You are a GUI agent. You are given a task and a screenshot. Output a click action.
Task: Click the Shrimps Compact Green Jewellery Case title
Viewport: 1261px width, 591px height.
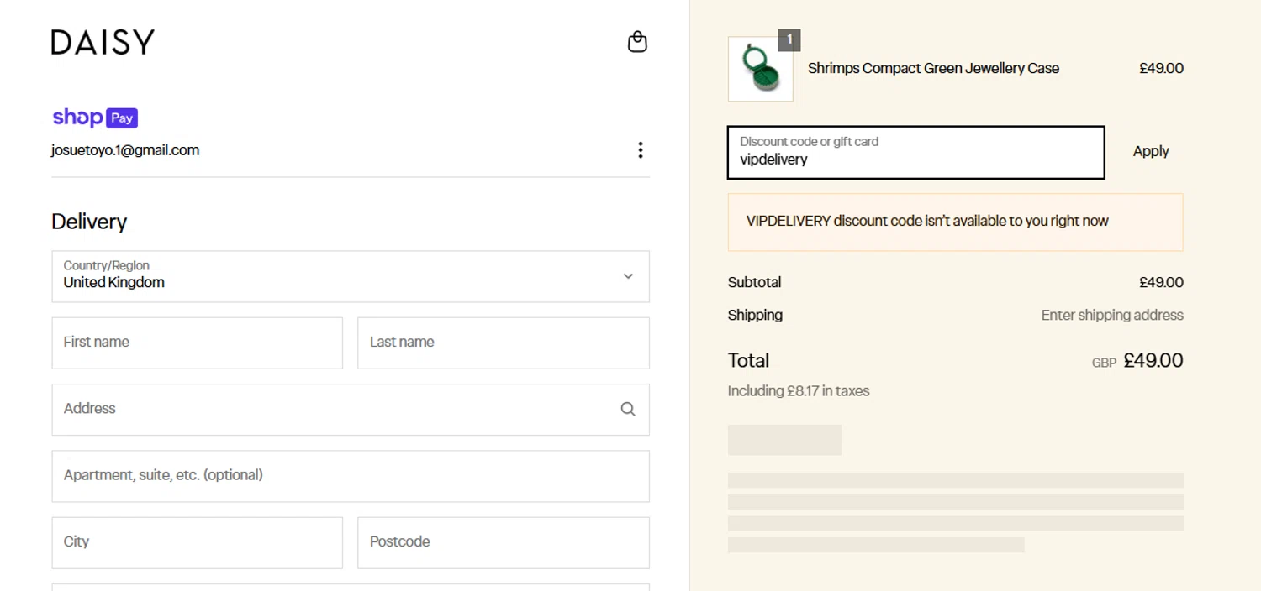(x=933, y=69)
